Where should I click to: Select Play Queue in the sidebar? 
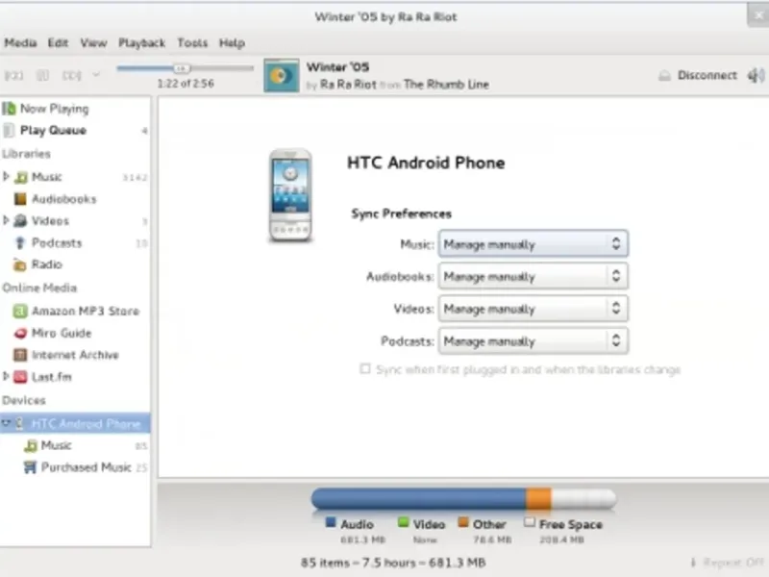click(x=75, y=131)
